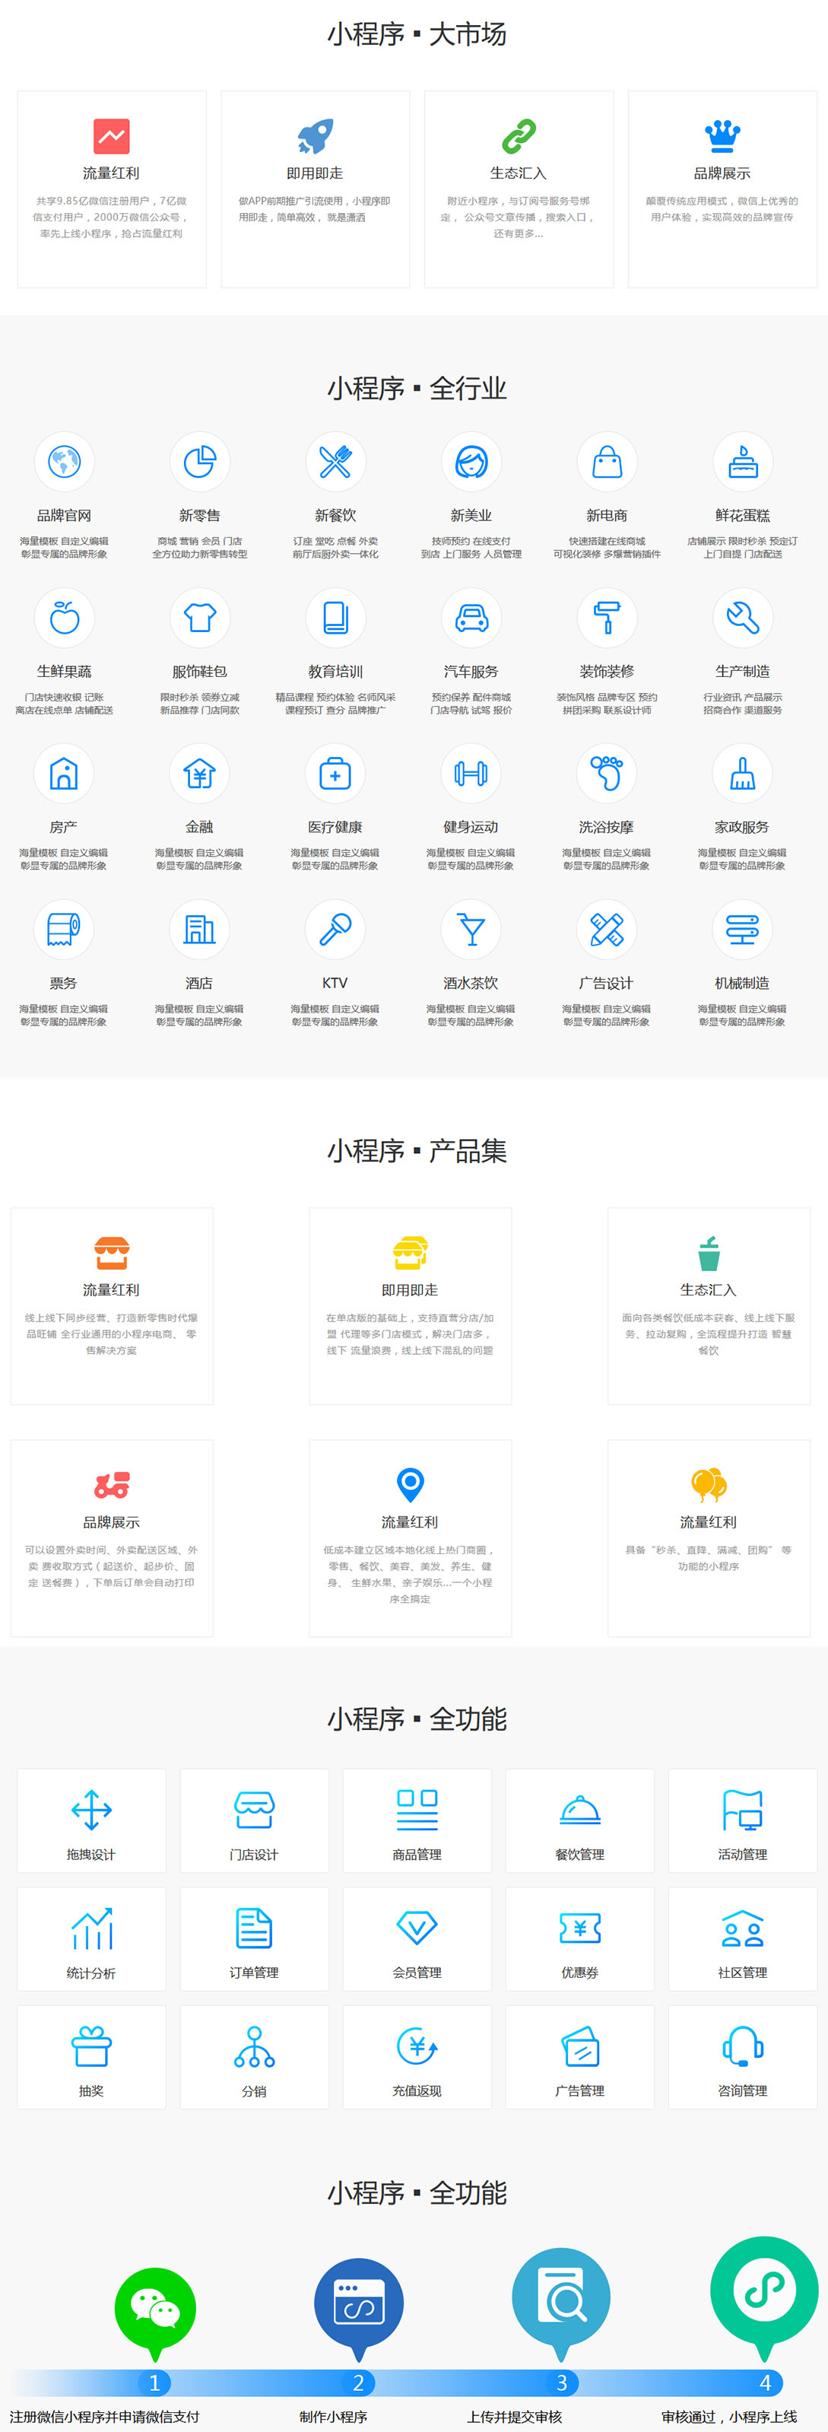Click the 生鲜果蔬 apple icon
Screen dimensions: 828x2432
coord(64,618)
